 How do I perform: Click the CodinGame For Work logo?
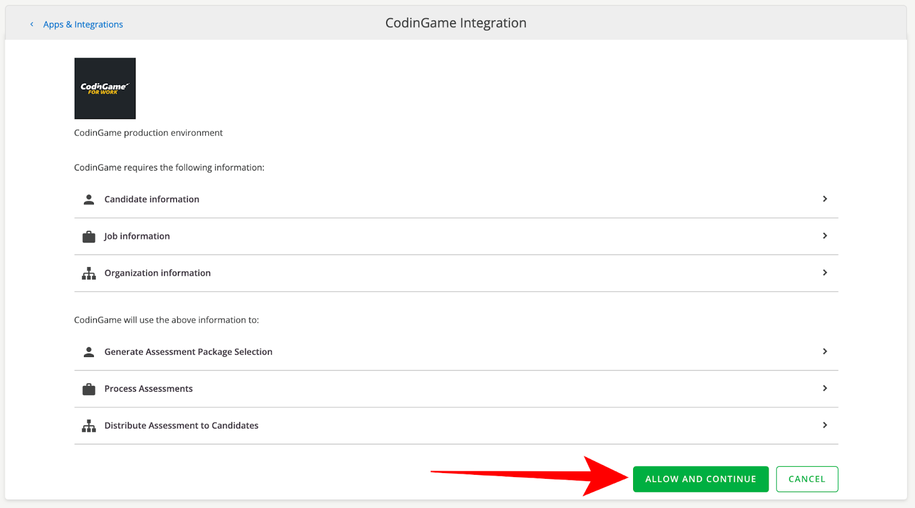(105, 88)
